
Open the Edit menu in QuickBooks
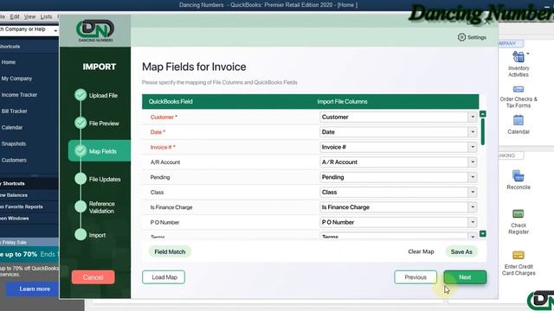pyautogui.click(x=15, y=16)
